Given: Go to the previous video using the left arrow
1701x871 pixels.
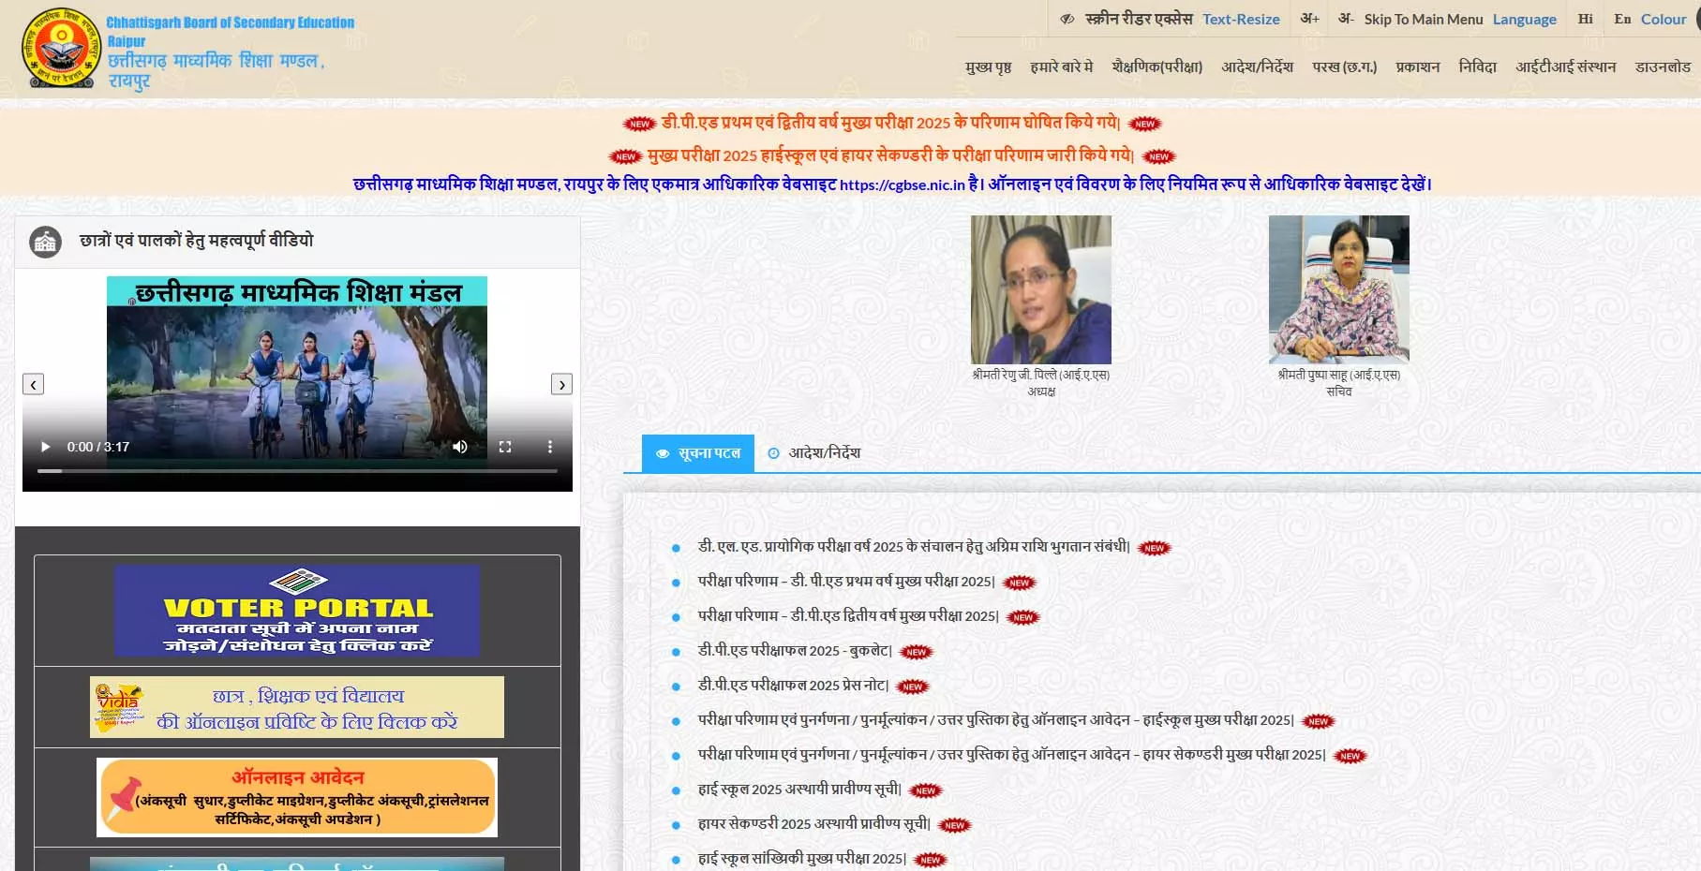Looking at the screenshot, I should (x=34, y=384).
